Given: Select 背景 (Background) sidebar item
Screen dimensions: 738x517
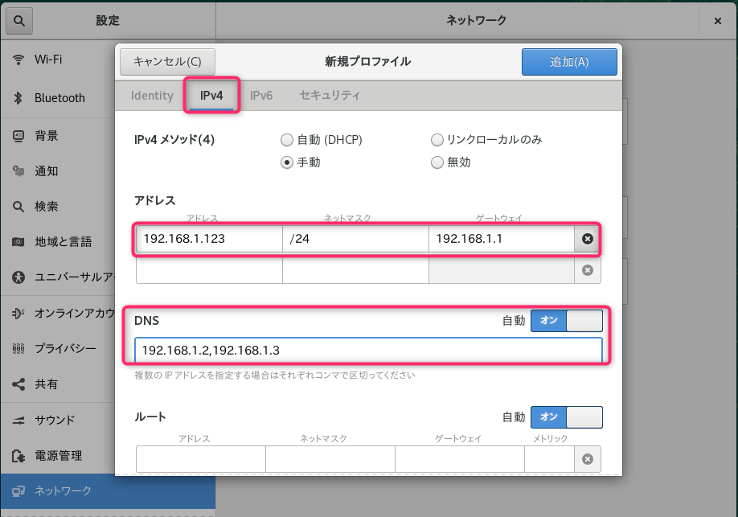Looking at the screenshot, I should point(57,136).
